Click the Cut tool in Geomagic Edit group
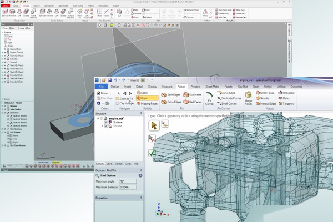 [x=119, y=13]
